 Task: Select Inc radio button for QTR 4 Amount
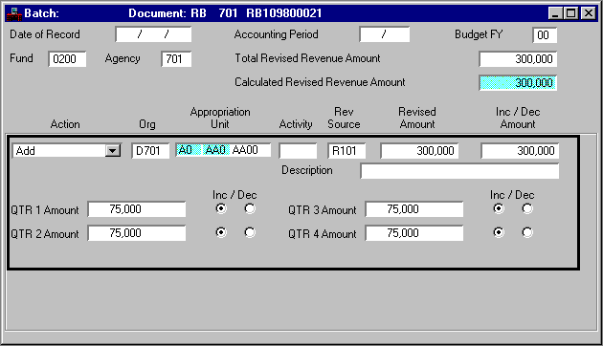coord(499,232)
